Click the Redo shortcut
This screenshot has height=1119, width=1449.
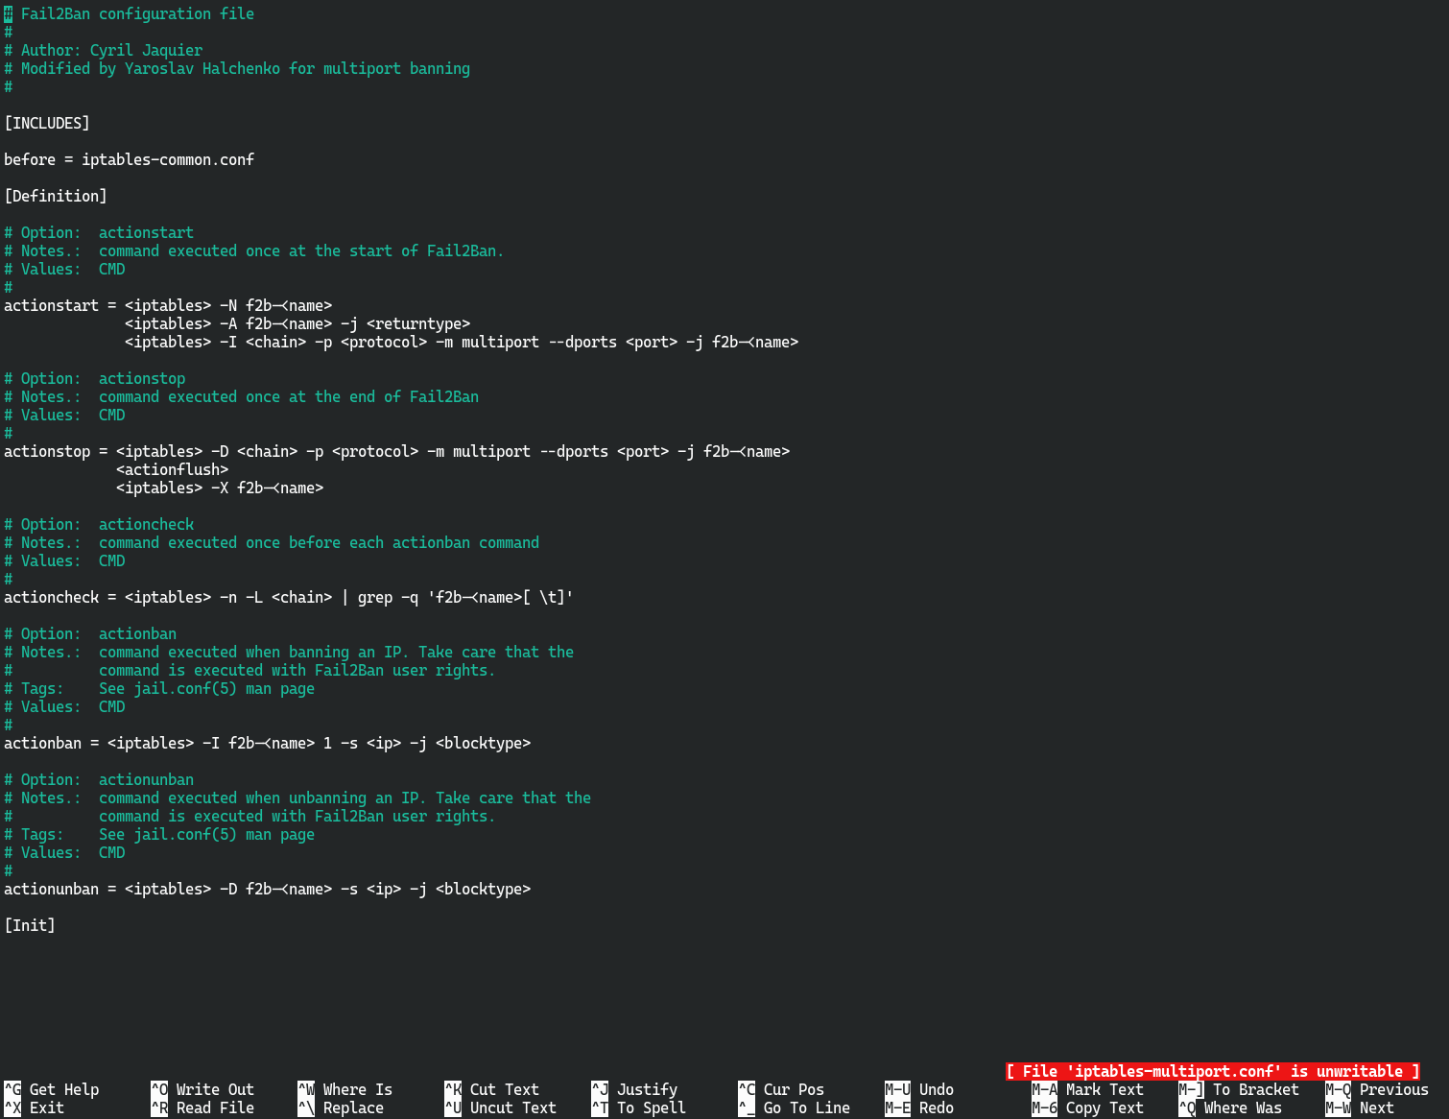936,1107
